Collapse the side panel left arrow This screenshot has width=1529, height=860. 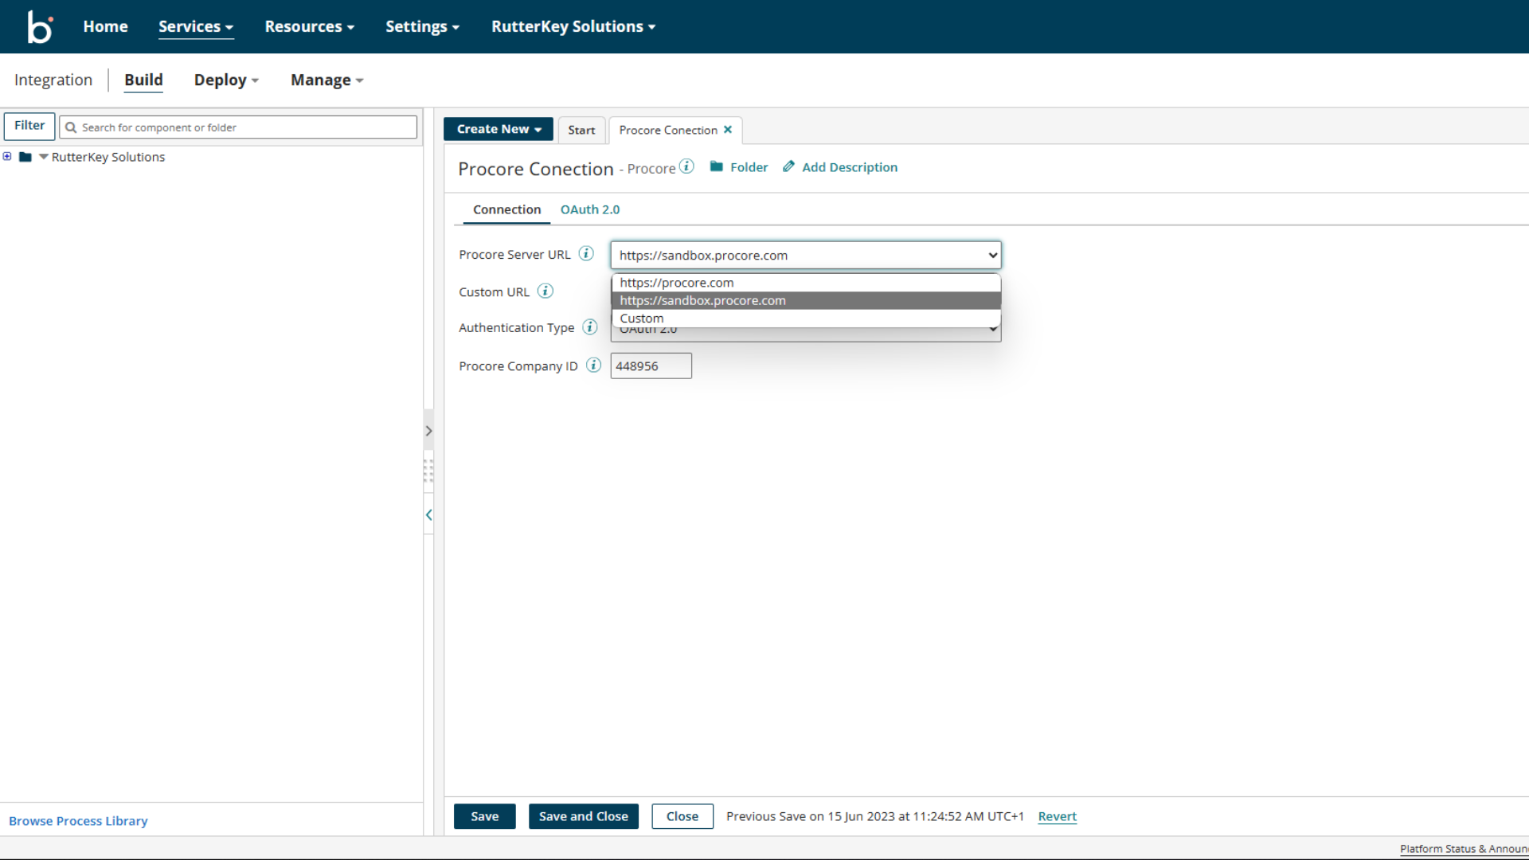428,515
